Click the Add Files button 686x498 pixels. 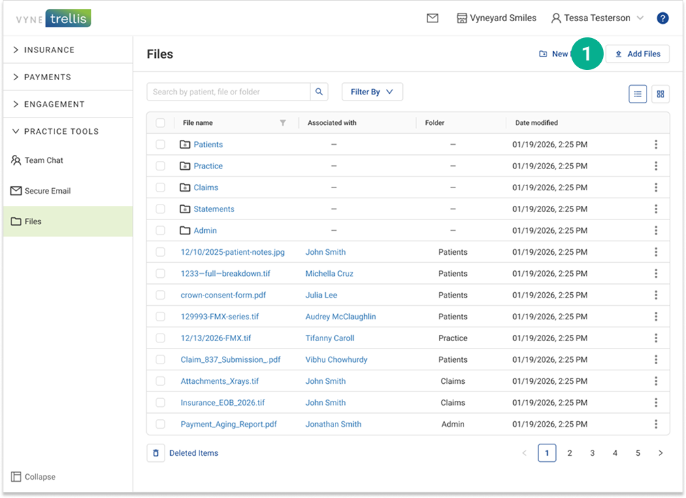click(637, 54)
